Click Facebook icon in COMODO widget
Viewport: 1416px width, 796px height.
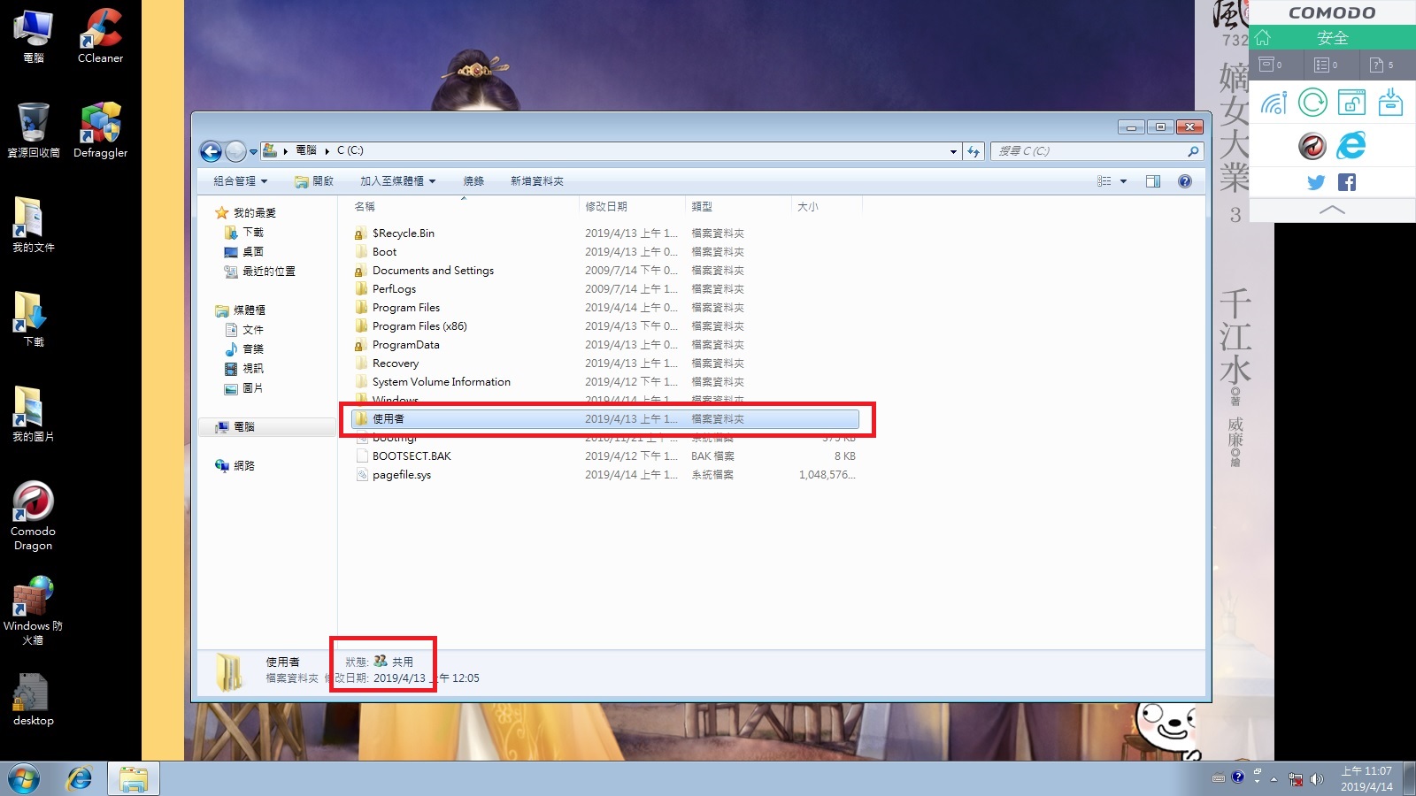pyautogui.click(x=1347, y=182)
